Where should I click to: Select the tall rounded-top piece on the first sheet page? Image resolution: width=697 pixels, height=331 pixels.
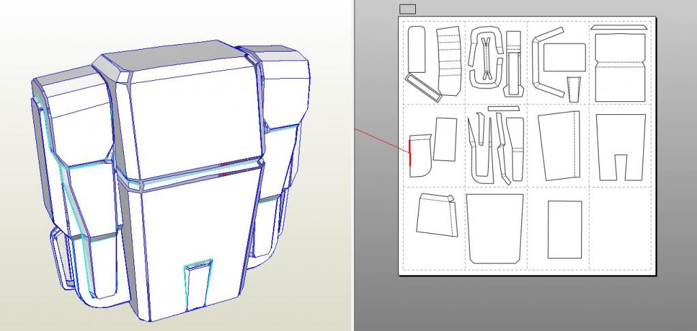pyautogui.click(x=417, y=49)
